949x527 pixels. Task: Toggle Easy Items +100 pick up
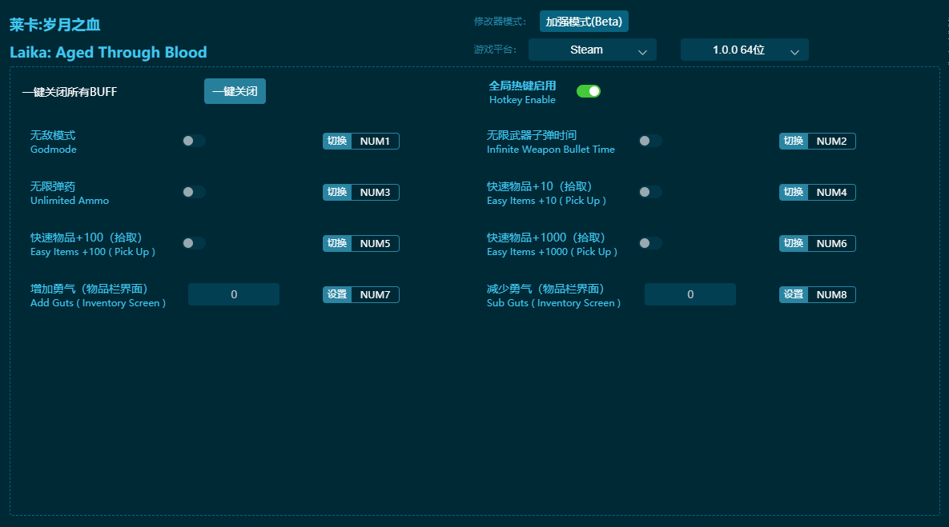tap(193, 243)
